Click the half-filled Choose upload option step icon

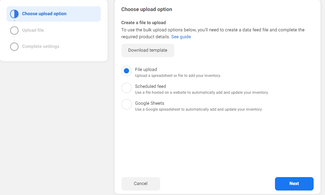point(14,14)
